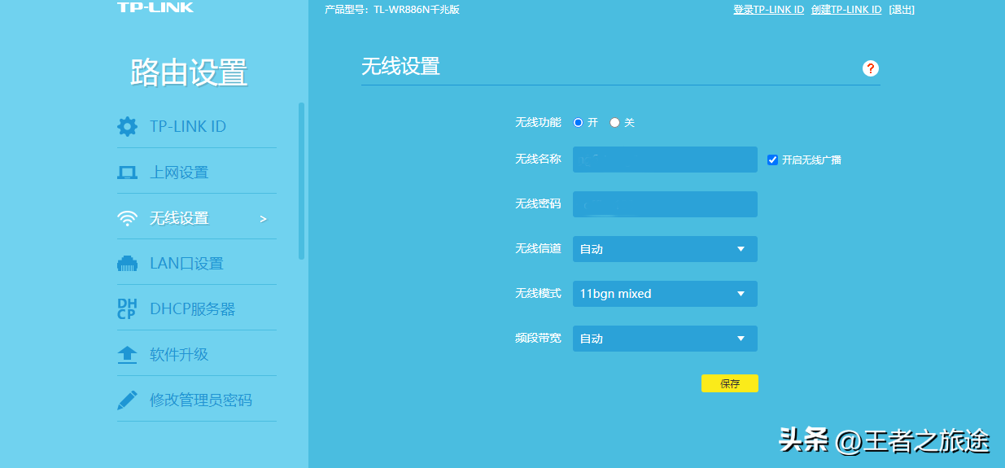Click the sidebar vertical scrollbar
Viewport: 1005px width, 468px height.
point(302,181)
